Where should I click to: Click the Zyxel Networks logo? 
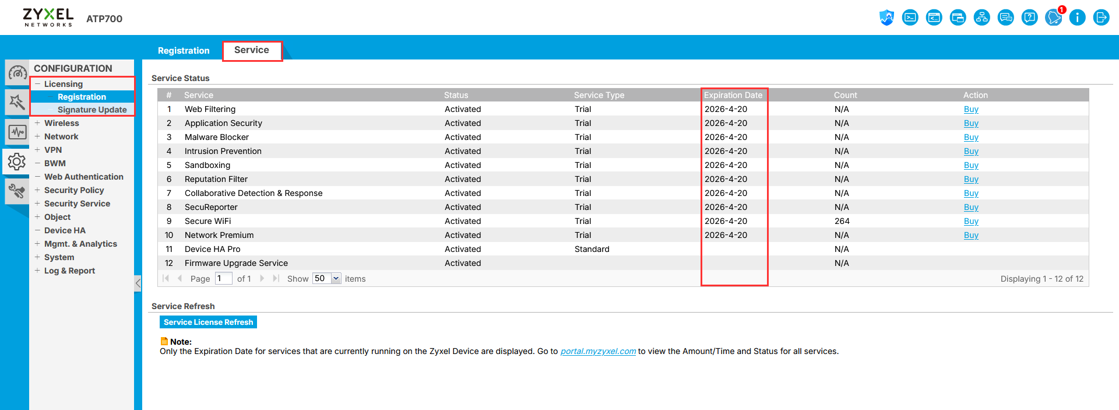[48, 17]
